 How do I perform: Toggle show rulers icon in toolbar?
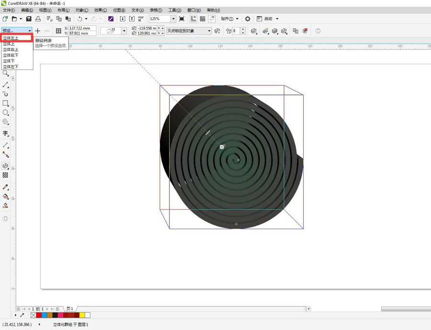193,19
